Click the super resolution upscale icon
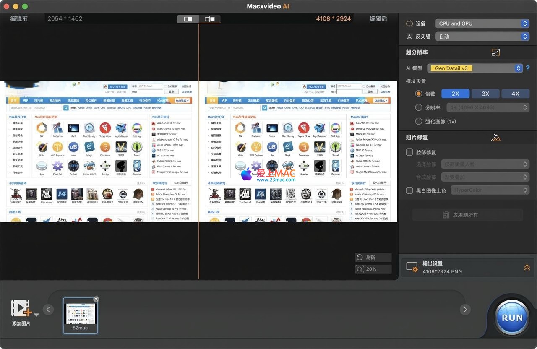537x349 pixels. point(495,52)
